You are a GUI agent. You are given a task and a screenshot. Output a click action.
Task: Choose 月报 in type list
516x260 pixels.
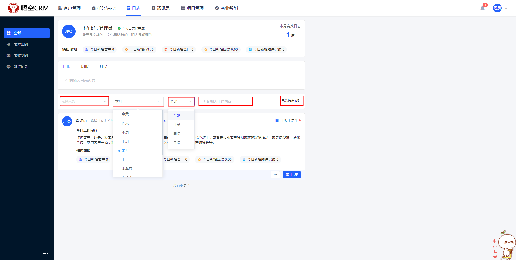[x=181, y=143]
